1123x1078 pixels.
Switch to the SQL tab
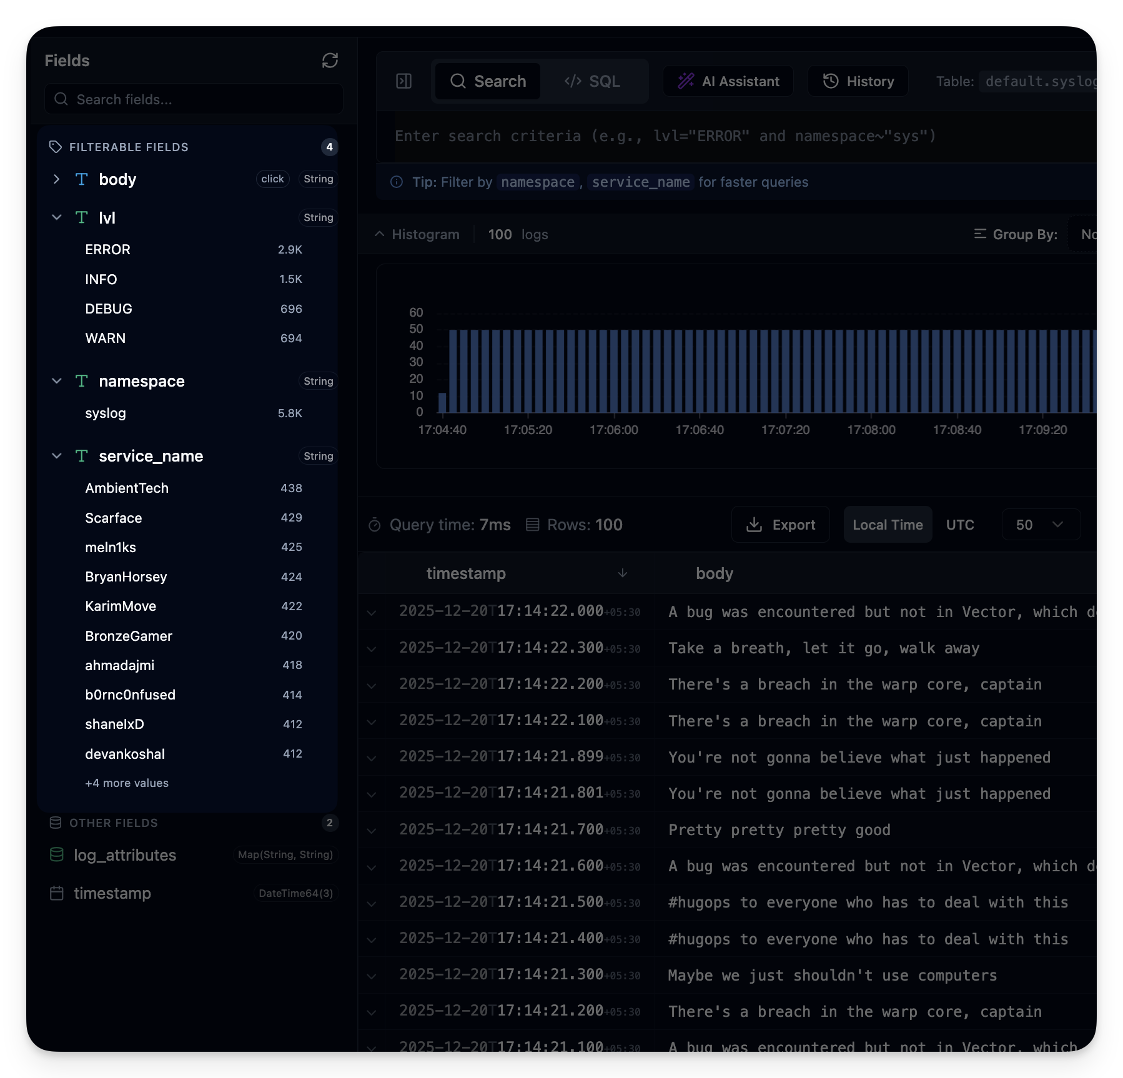coord(592,81)
